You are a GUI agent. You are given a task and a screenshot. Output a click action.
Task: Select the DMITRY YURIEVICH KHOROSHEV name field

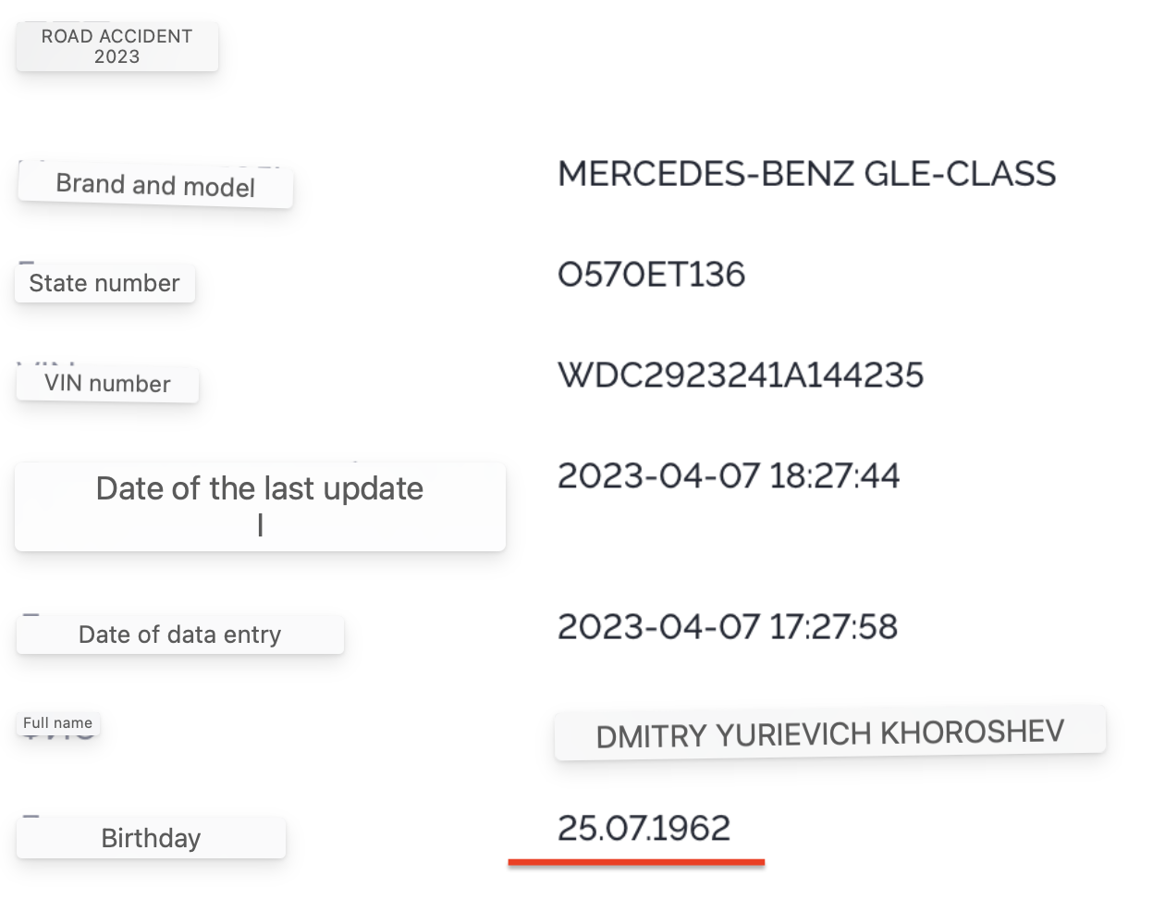829,734
